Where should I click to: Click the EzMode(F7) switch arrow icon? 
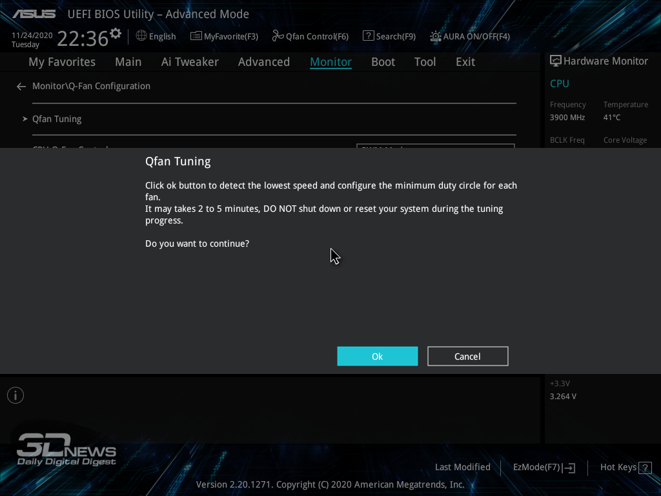pyautogui.click(x=569, y=468)
